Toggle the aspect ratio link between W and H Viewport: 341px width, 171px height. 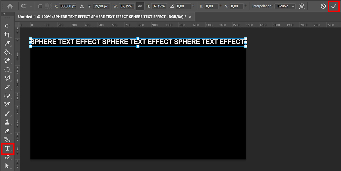tap(140, 6)
